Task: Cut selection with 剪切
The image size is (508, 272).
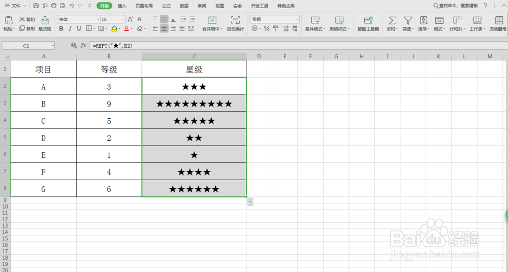Action: [27, 19]
